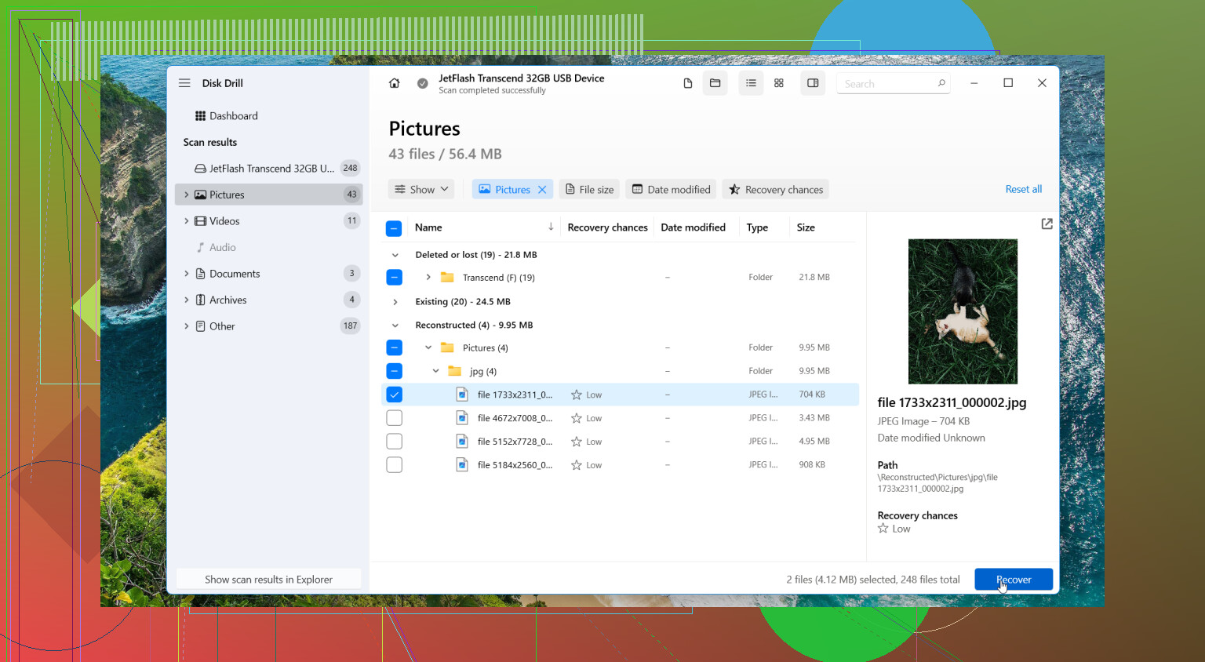The height and width of the screenshot is (662, 1205).
Task: Sort by Recovery chances column header
Action: click(608, 227)
